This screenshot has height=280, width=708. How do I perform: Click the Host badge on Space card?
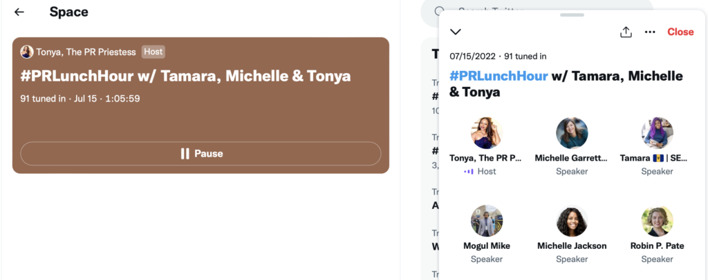153,52
